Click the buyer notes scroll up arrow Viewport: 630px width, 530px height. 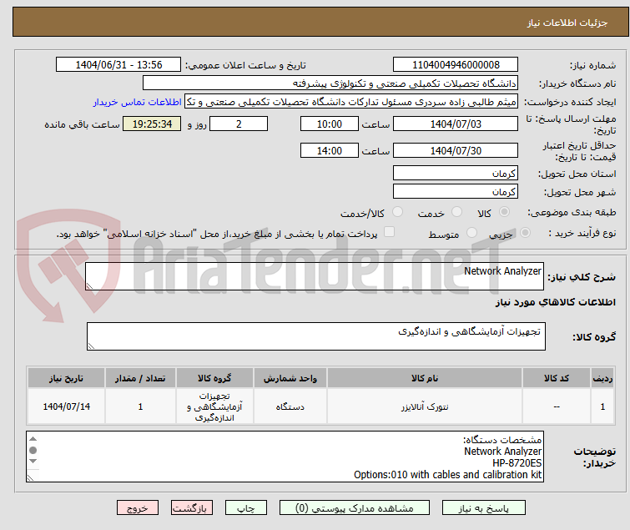33,439
